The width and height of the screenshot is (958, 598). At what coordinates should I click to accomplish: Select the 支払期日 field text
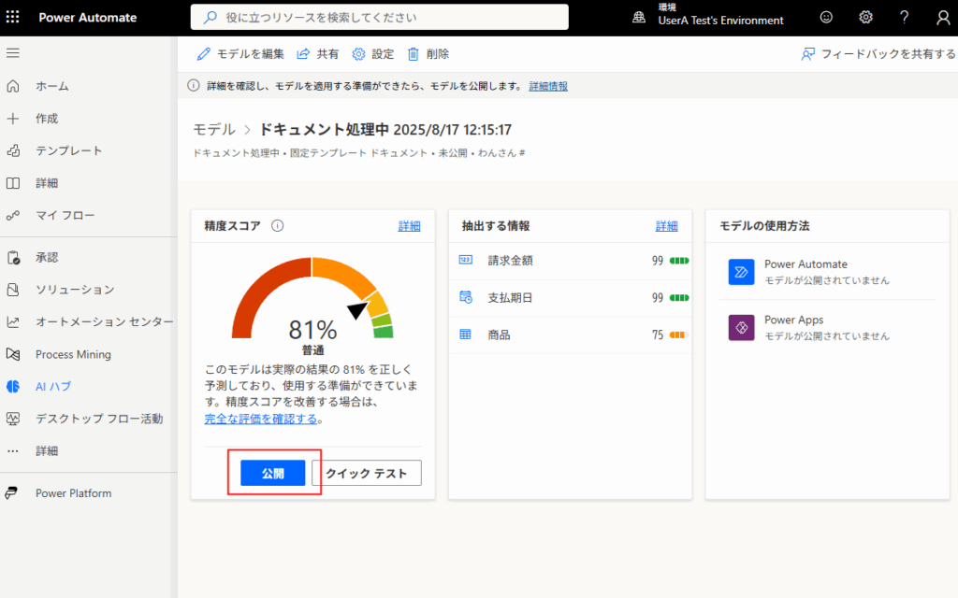click(x=510, y=298)
